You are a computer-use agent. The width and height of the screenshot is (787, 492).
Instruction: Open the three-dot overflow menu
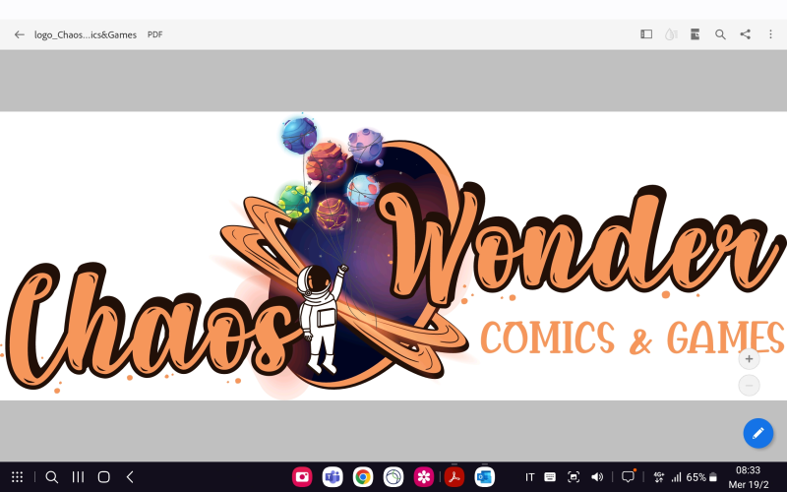coord(770,34)
